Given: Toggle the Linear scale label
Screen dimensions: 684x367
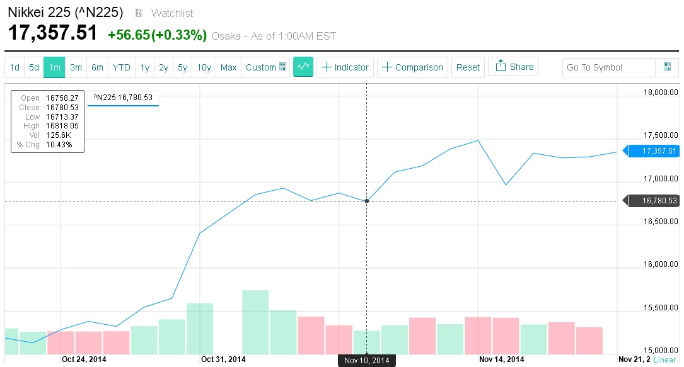Looking at the screenshot, I should point(665,359).
